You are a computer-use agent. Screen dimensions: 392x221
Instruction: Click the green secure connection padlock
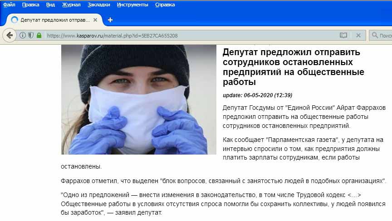pos(39,35)
